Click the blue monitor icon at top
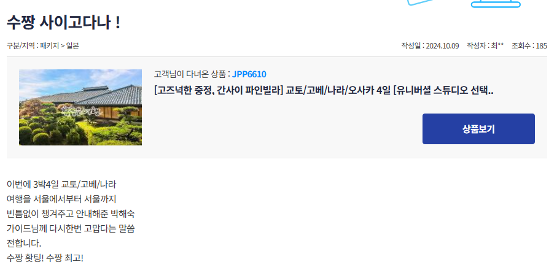 pos(496,4)
